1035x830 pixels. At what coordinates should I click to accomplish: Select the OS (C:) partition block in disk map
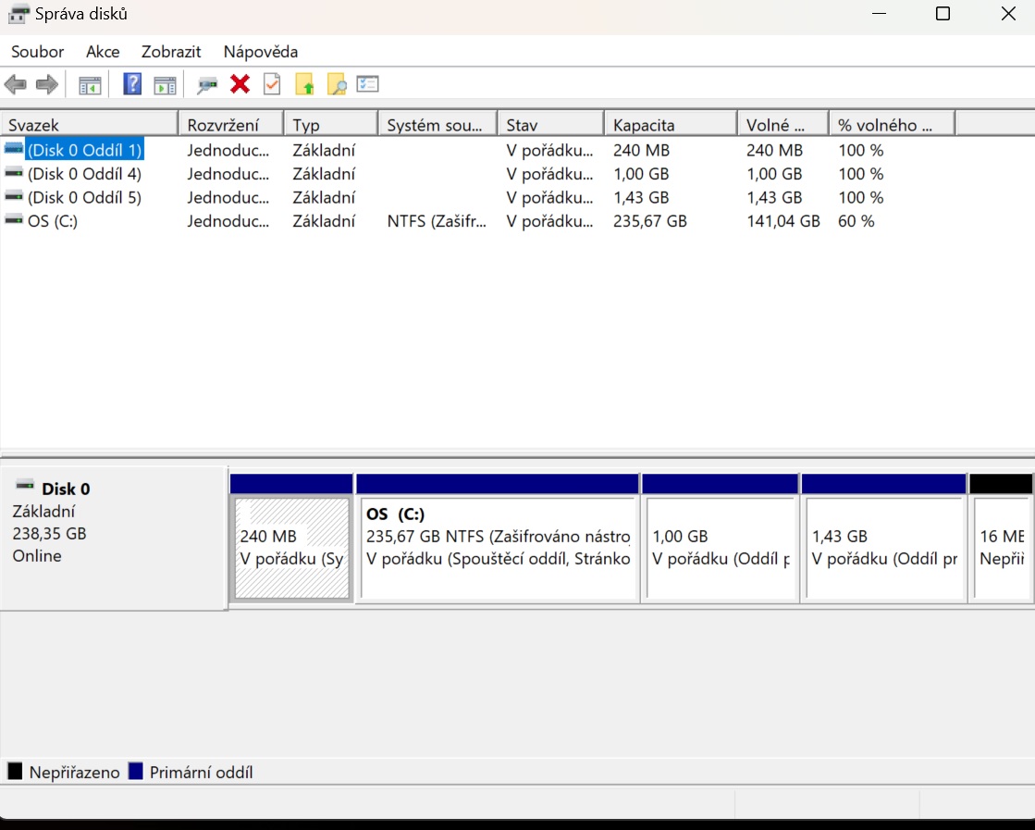498,548
